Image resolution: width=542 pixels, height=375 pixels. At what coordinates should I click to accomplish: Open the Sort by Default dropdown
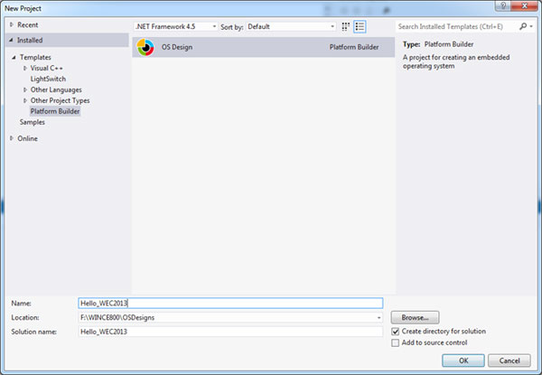point(291,26)
